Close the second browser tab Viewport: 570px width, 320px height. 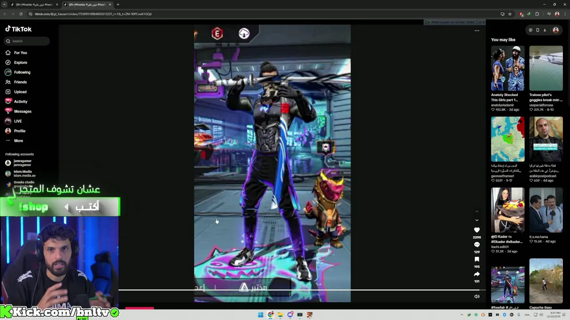pos(110,4)
